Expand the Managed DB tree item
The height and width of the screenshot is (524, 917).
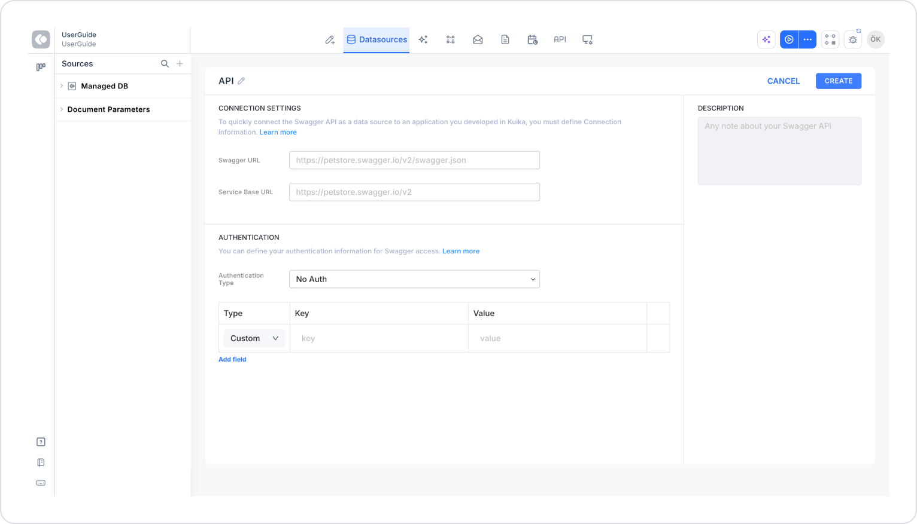[x=62, y=86]
